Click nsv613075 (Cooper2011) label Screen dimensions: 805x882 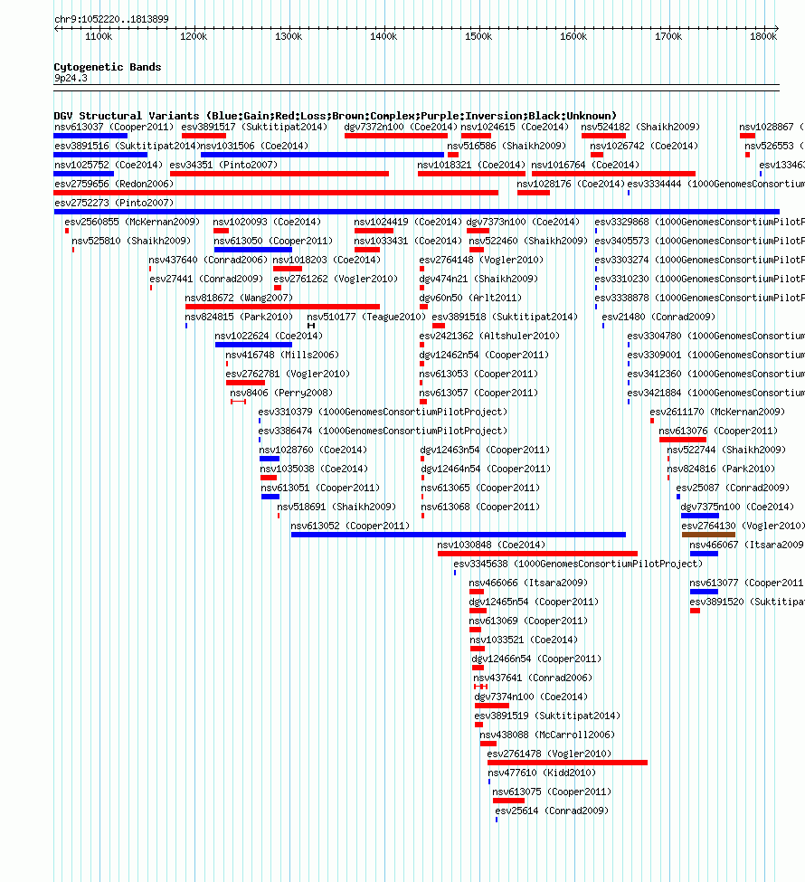(x=552, y=792)
